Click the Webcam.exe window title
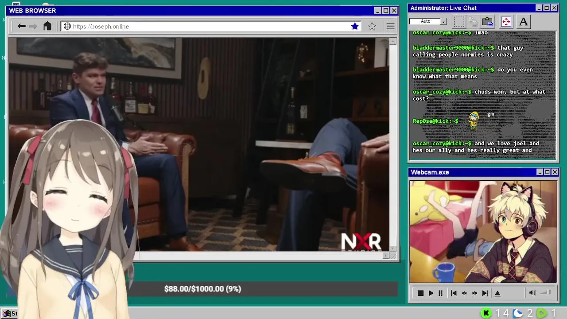The height and width of the screenshot is (319, 567). (430, 172)
